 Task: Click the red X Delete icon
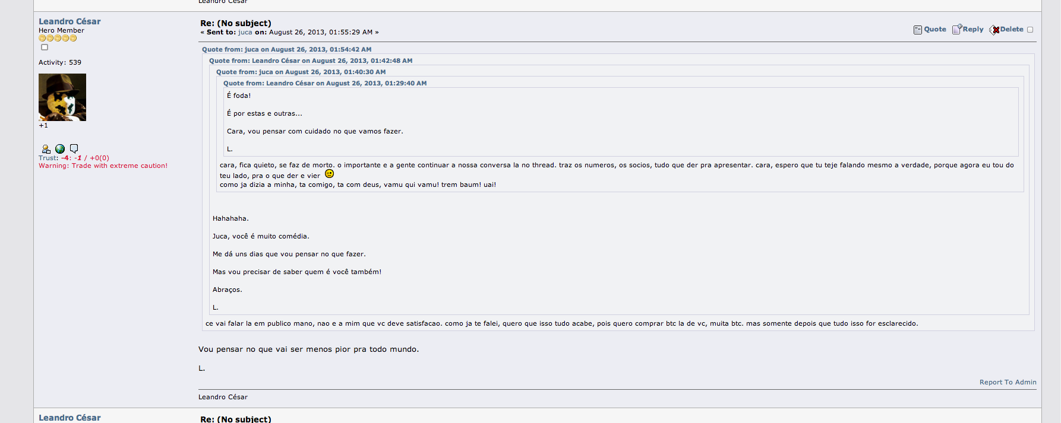[x=994, y=30]
